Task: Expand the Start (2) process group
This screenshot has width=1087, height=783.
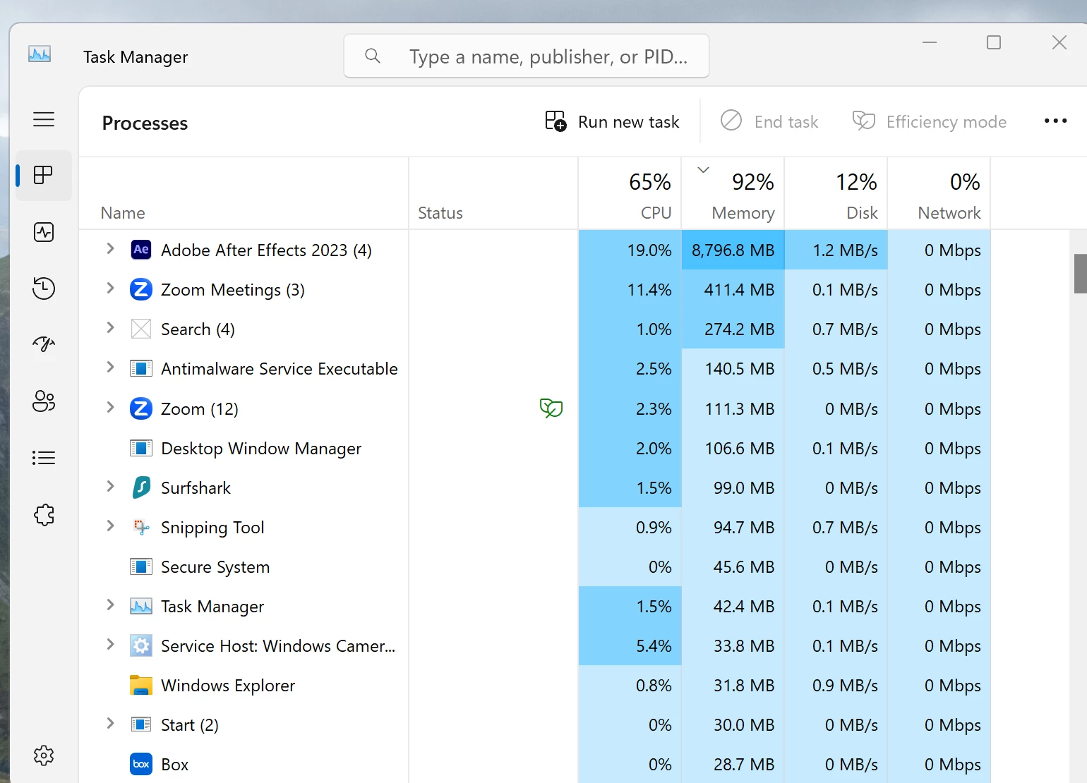Action: pos(110,724)
